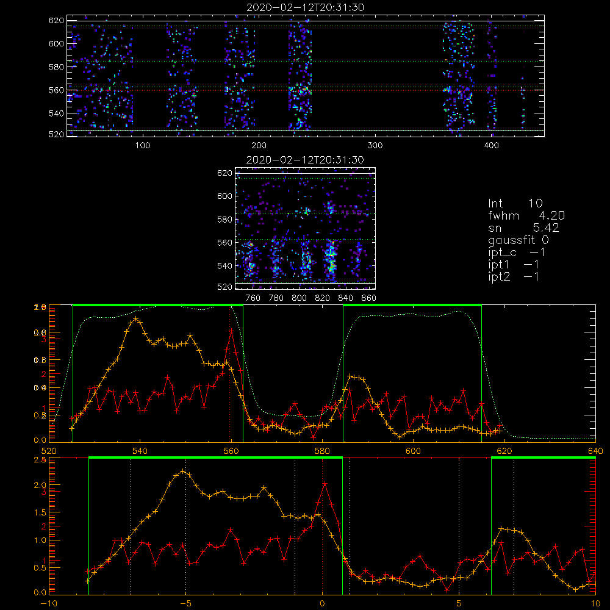Click the long green bar topping the lowest plot
This screenshot has height=610, width=610.
click(x=215, y=458)
